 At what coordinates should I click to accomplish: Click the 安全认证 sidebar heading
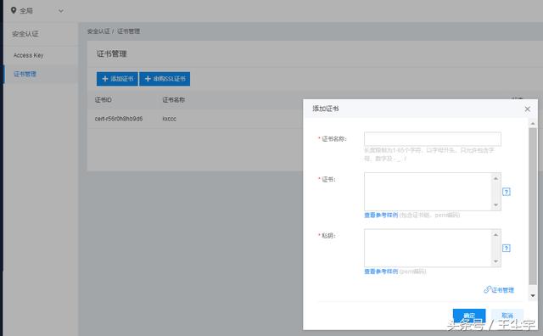click(25, 34)
